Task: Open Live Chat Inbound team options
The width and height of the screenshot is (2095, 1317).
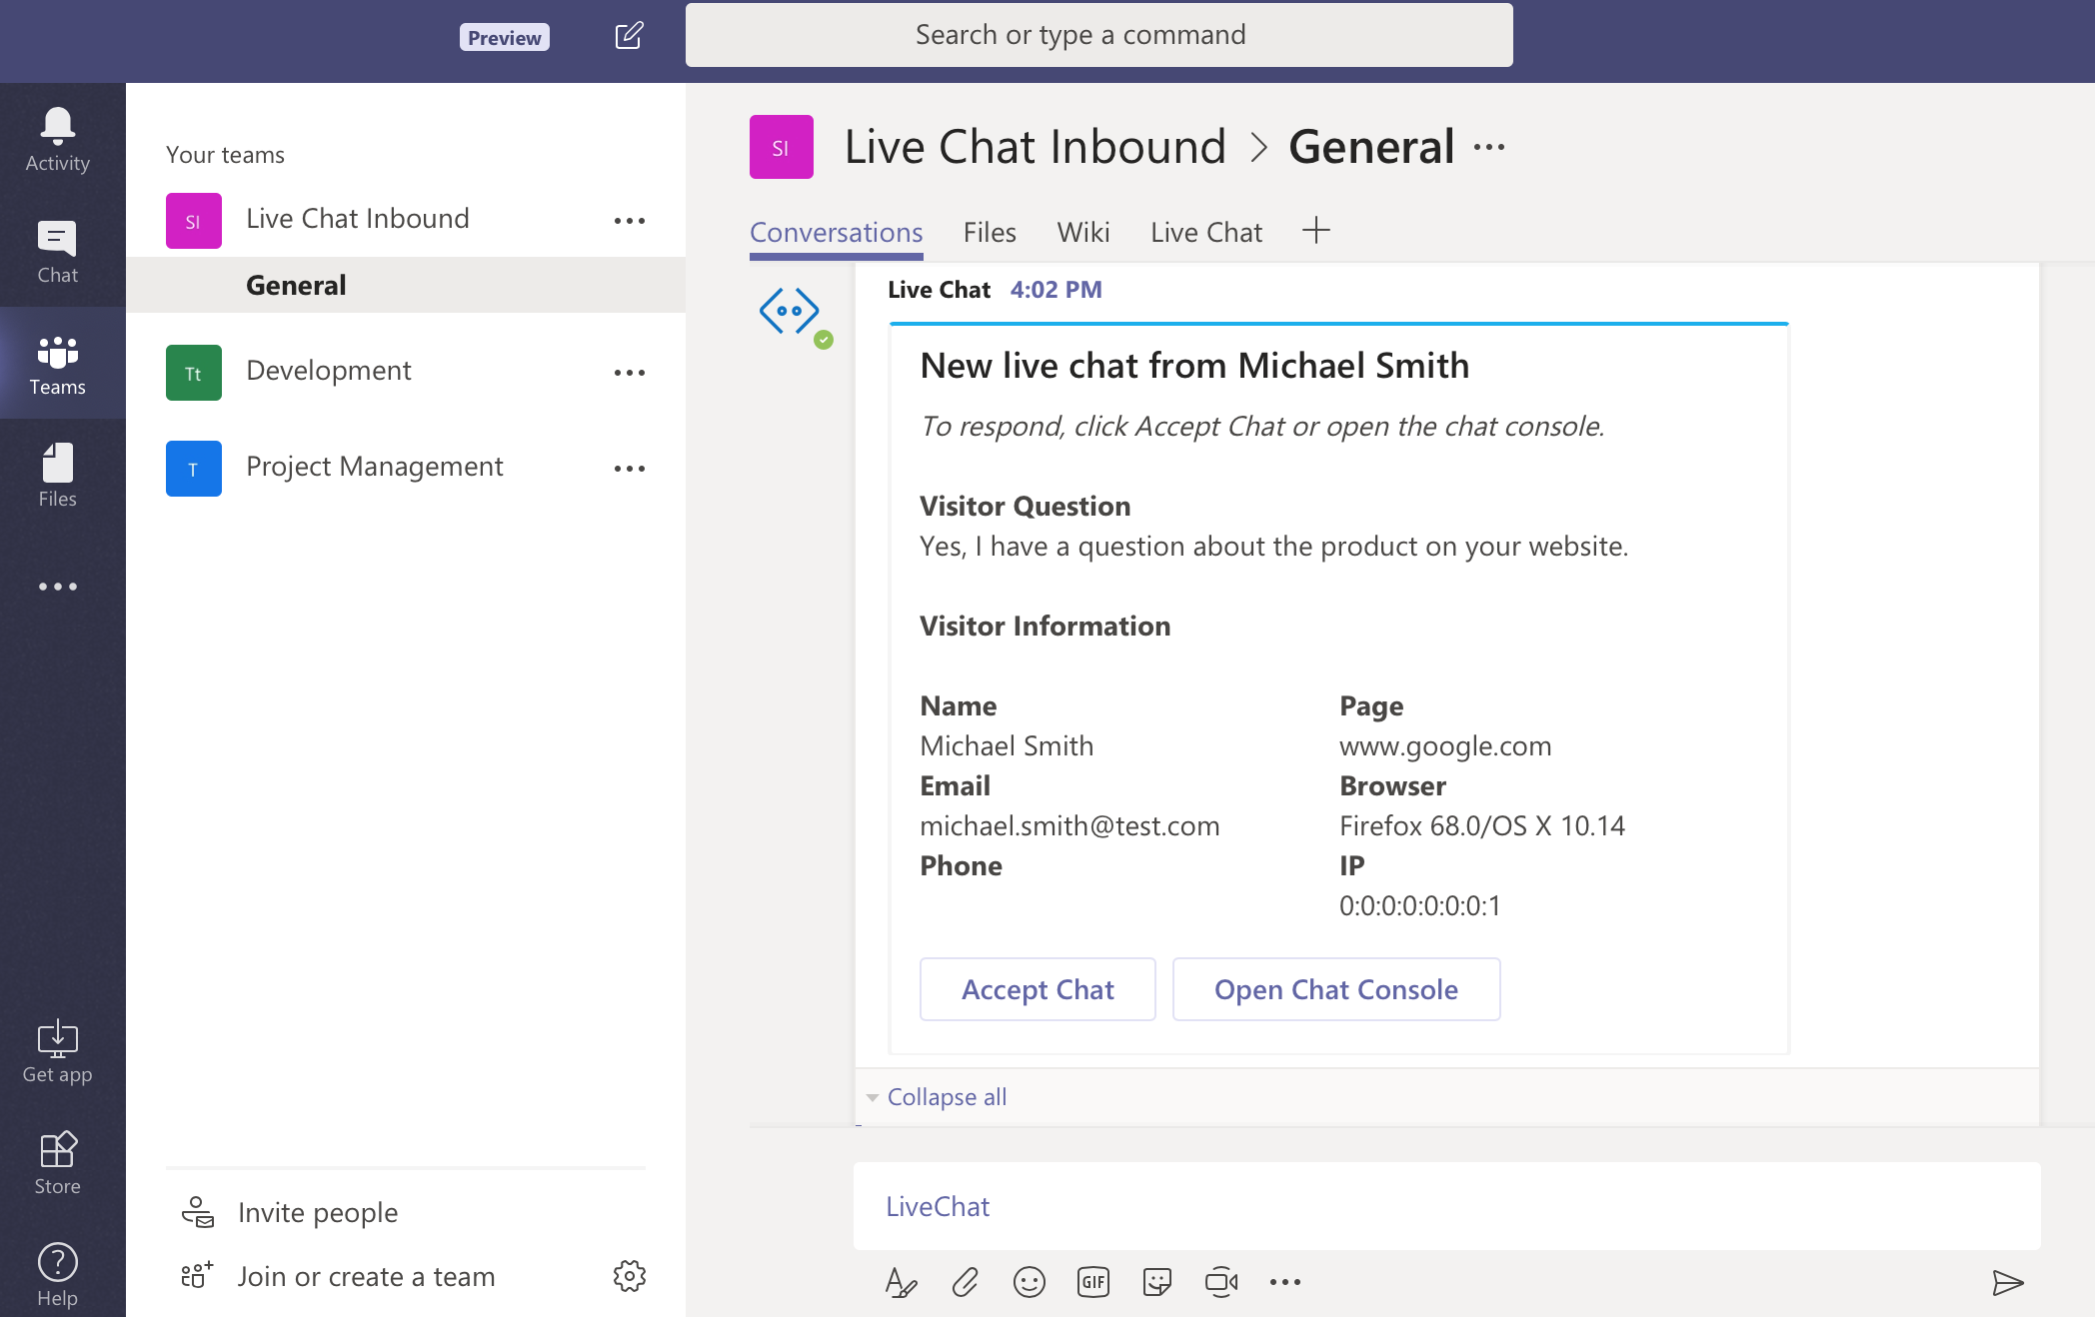Action: 629,219
